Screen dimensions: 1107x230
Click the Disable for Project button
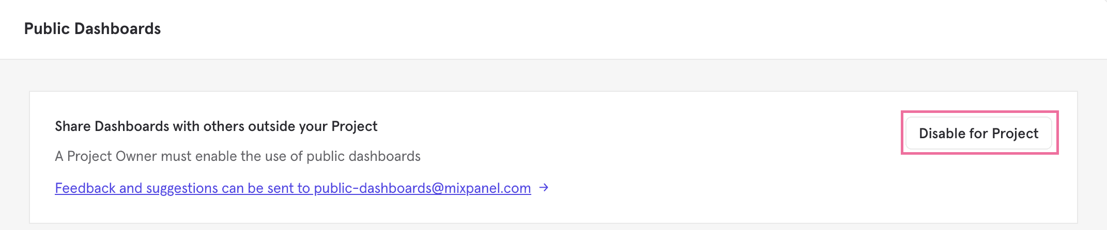coord(978,134)
